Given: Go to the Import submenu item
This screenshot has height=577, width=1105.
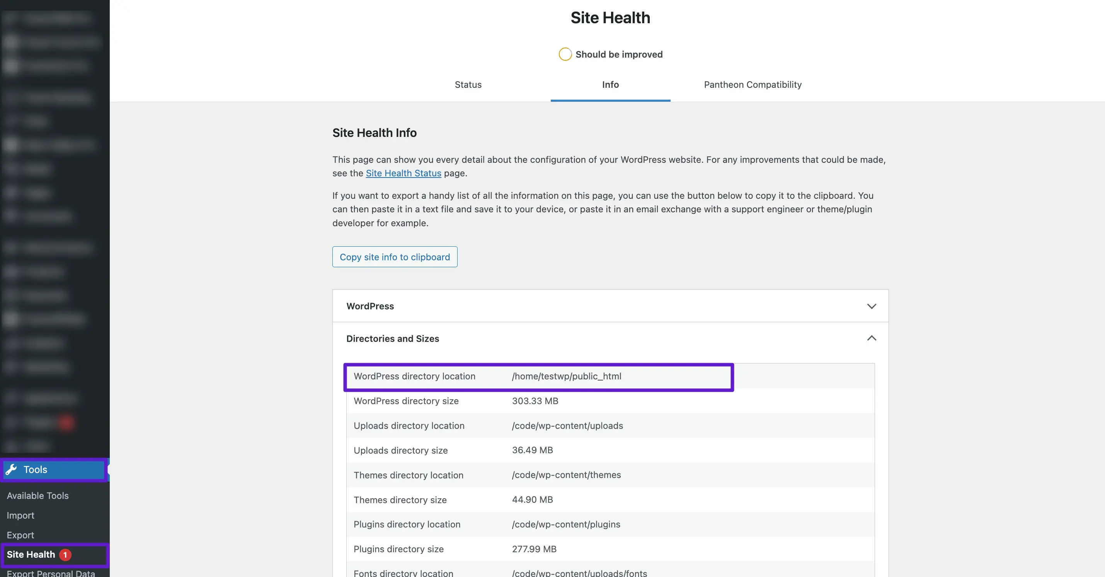Looking at the screenshot, I should 20,515.
